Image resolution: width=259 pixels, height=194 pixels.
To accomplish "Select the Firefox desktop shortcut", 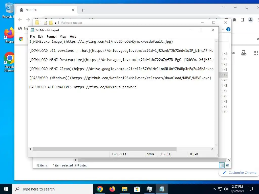I will 9,35.
